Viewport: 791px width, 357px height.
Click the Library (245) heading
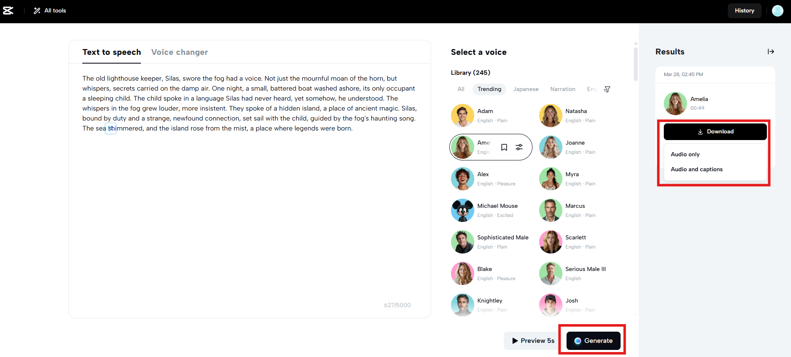[471, 73]
